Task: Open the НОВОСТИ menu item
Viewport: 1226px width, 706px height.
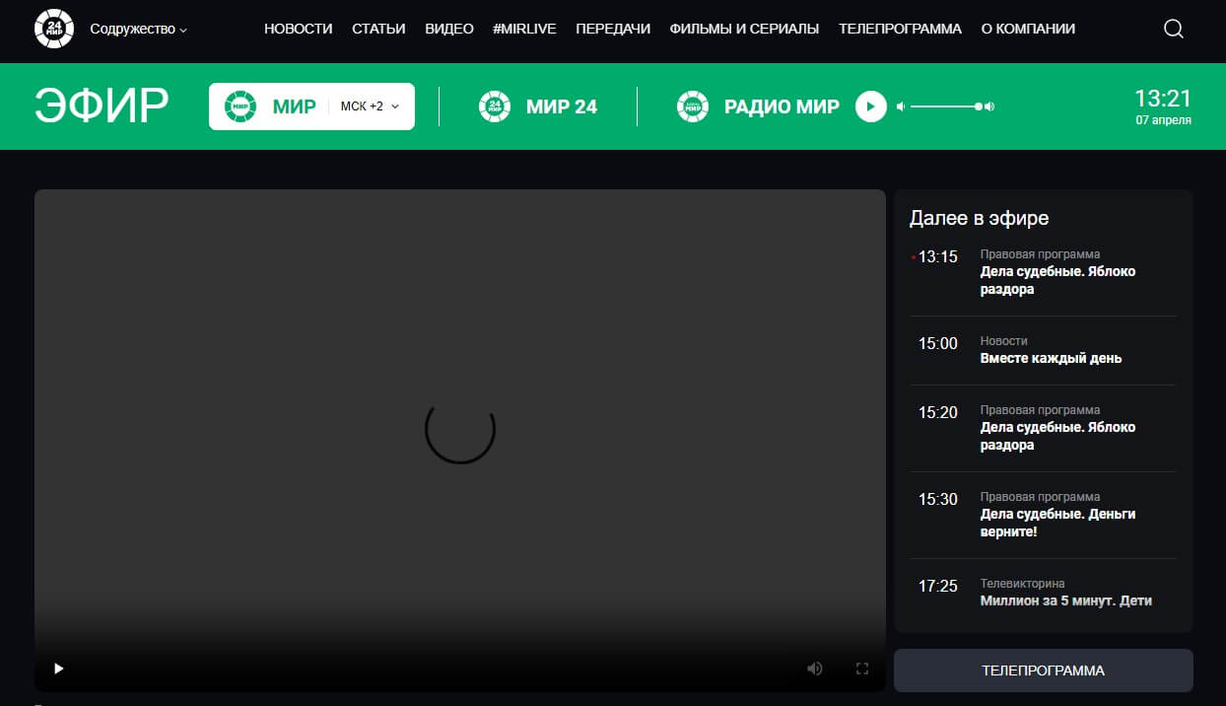Action: (x=298, y=30)
